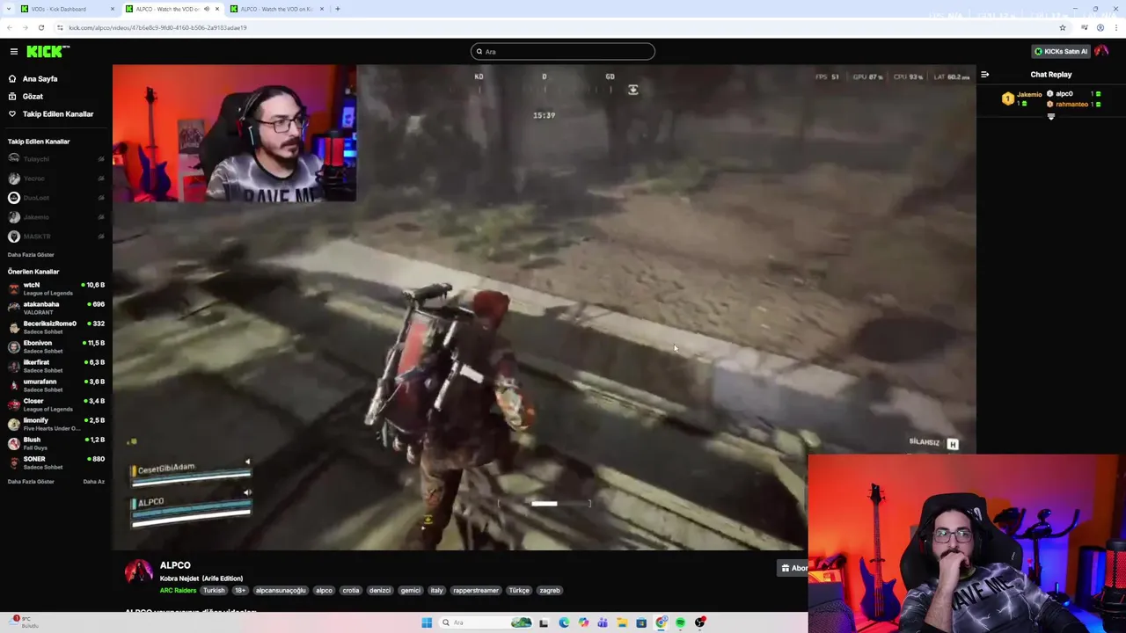The image size is (1126, 633).
Task: Open BecerksizRome0 channel
Action: click(x=56, y=327)
